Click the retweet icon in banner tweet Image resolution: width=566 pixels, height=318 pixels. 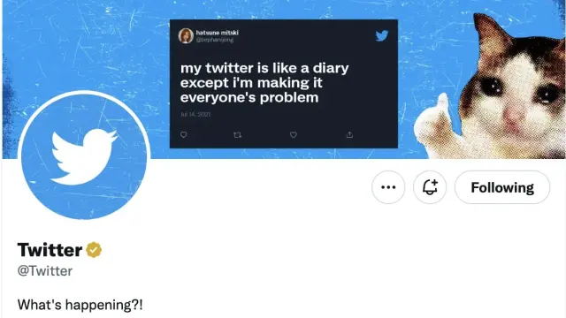[x=238, y=135]
